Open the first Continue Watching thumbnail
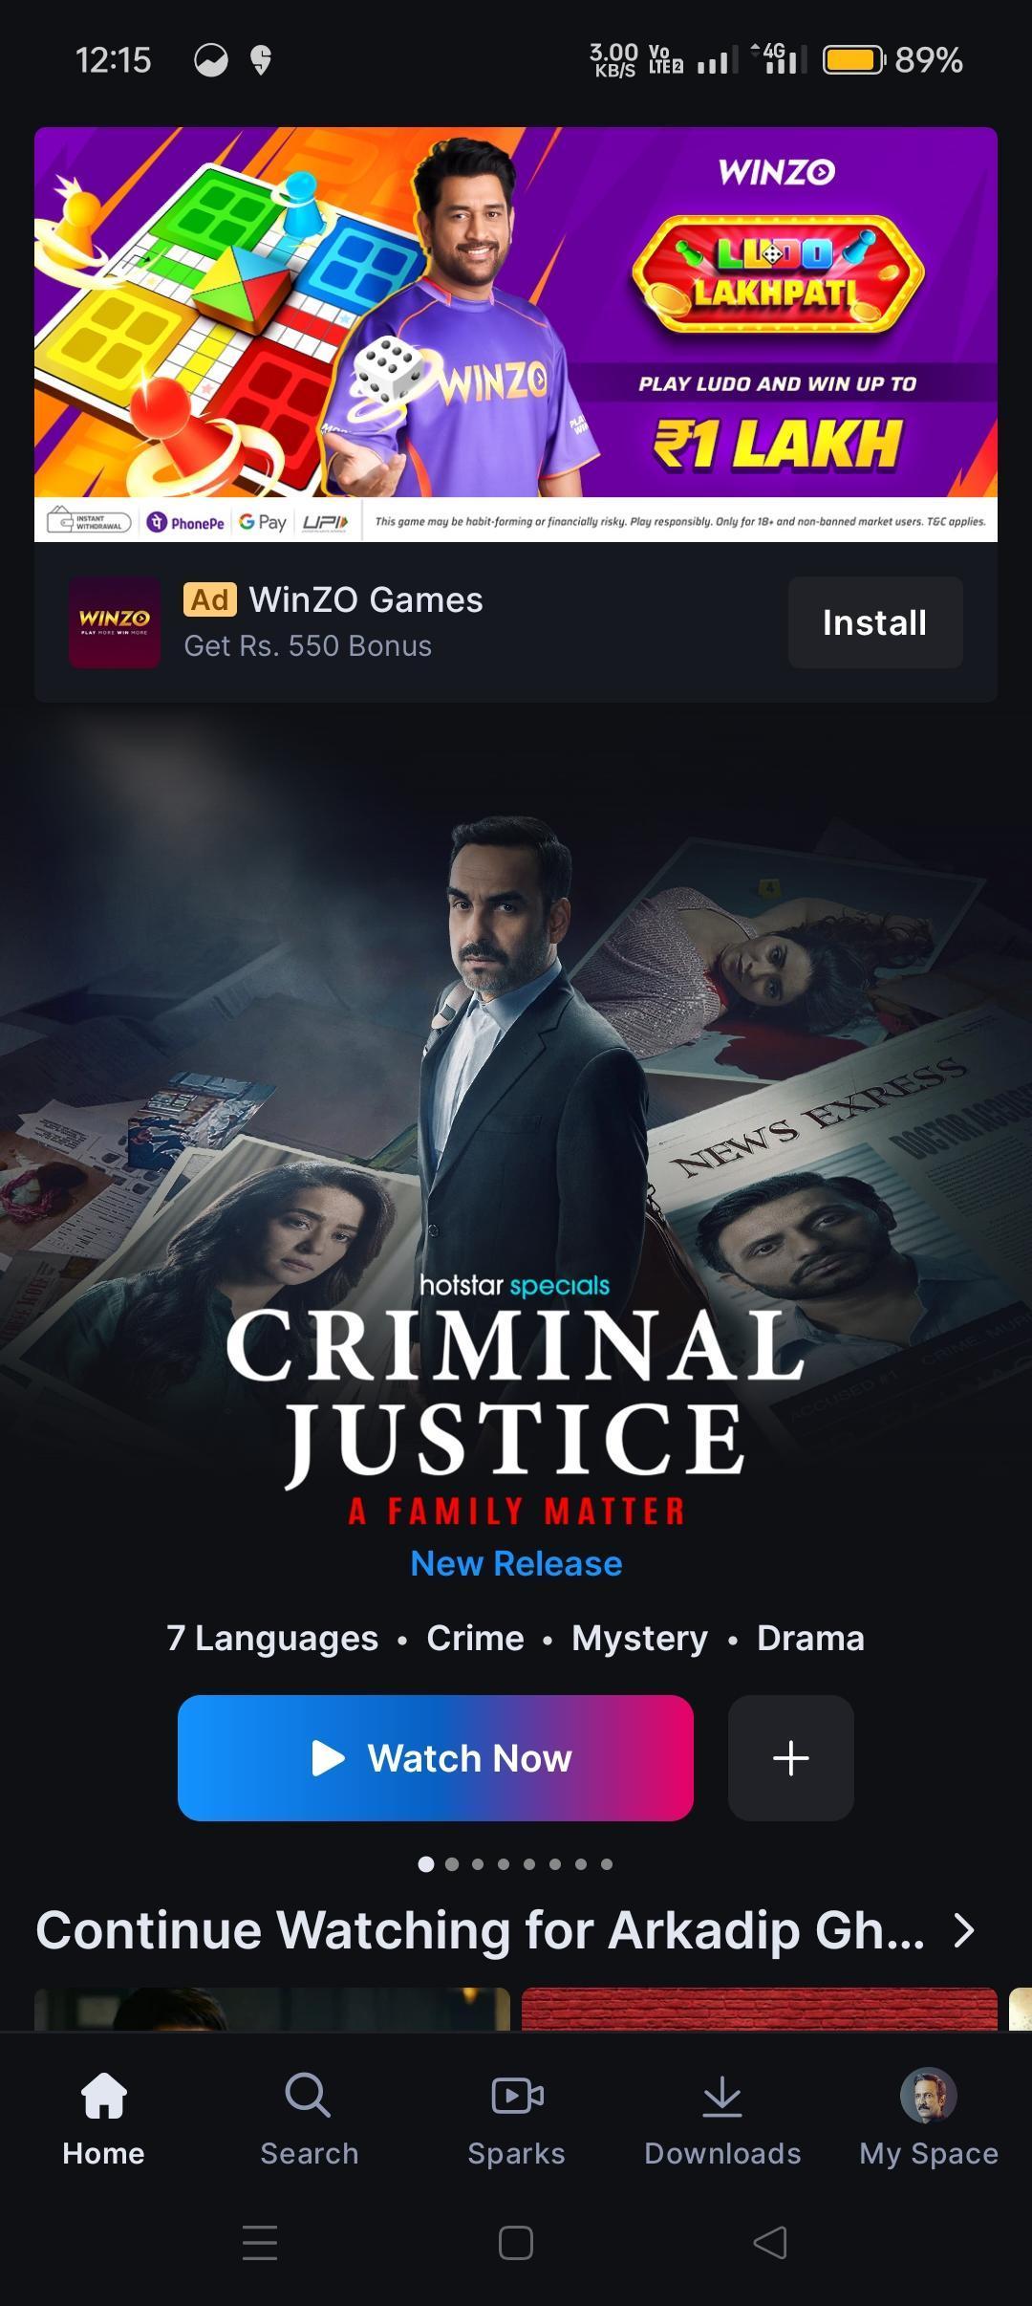 click(272, 2008)
